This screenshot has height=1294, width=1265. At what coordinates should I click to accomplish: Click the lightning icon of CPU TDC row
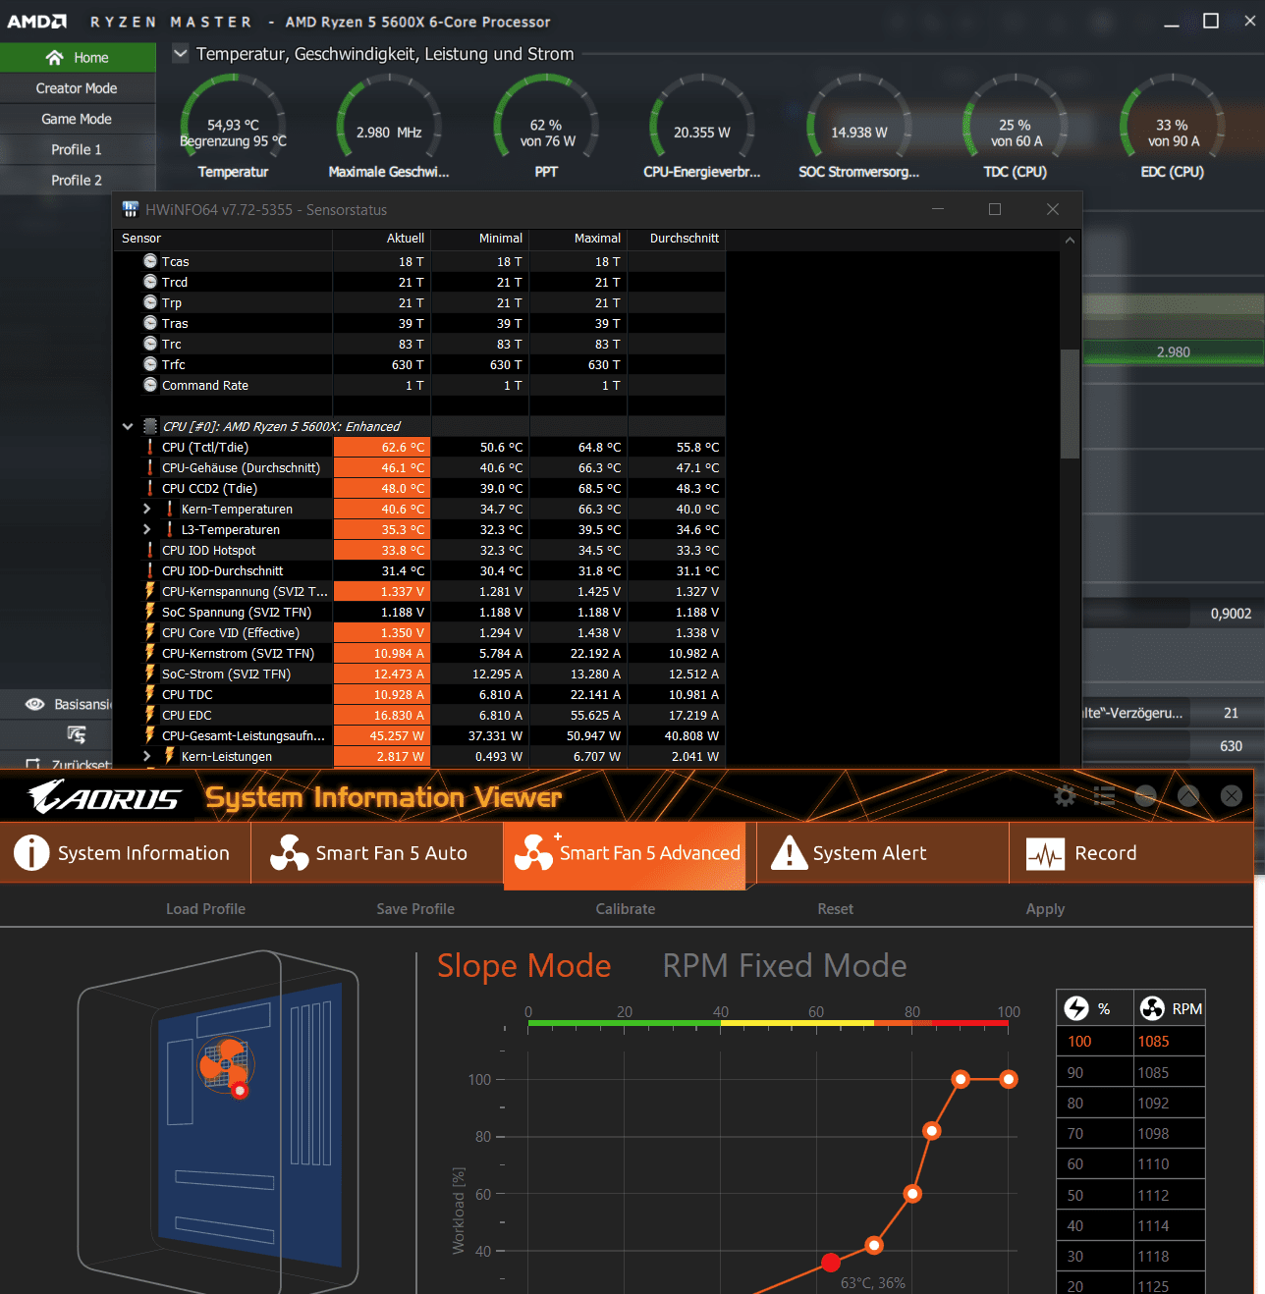click(150, 694)
